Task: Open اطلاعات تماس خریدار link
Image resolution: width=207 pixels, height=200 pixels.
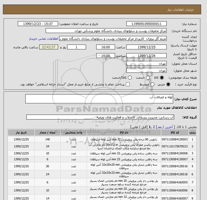Action: 44,39
